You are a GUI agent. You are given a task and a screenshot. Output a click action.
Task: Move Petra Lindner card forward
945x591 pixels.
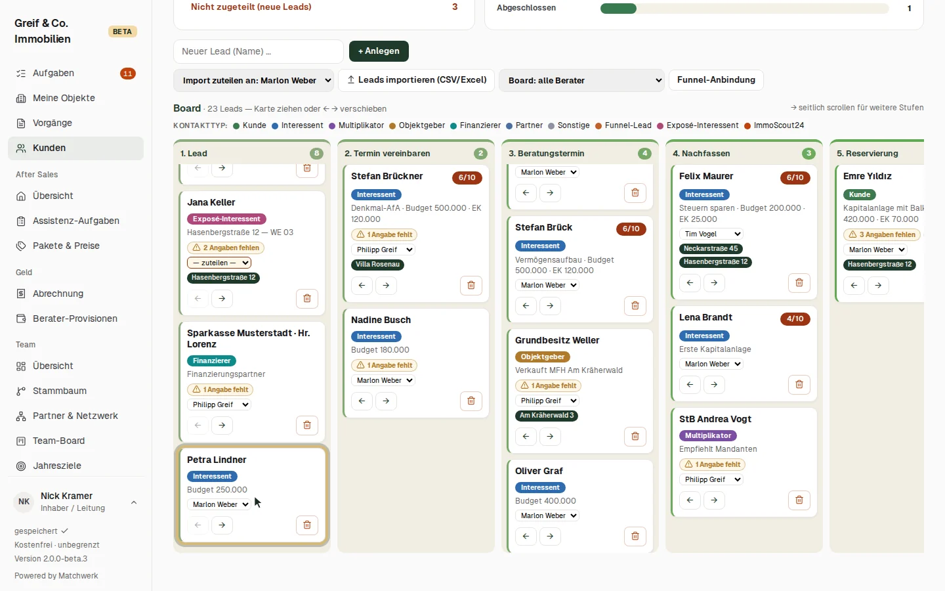[x=222, y=525]
